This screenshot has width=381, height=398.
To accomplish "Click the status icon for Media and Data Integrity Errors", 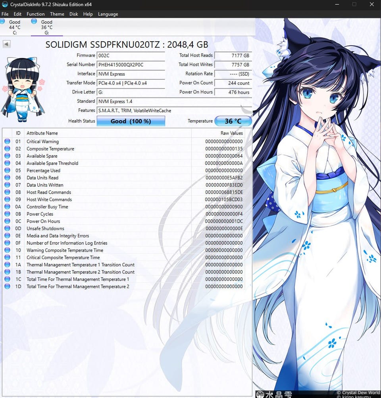I will point(8,236).
